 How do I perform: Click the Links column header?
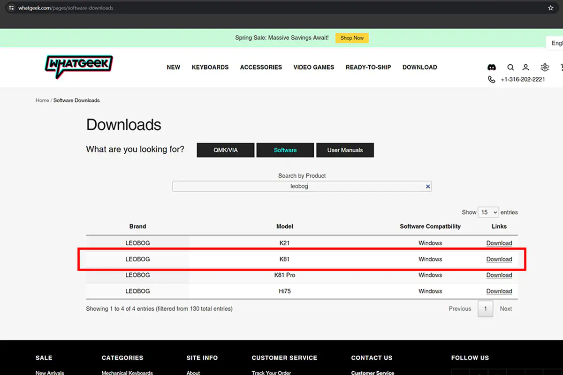499,226
